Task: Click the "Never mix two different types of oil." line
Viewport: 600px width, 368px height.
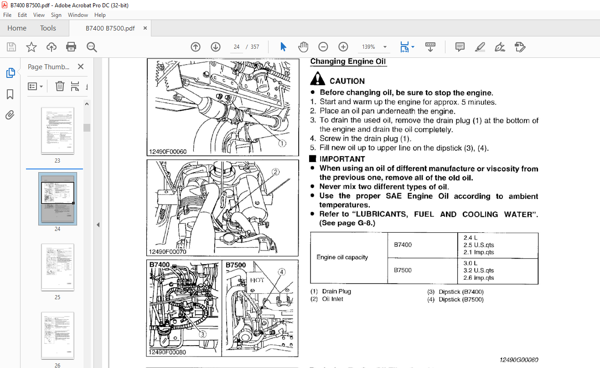Action: [x=384, y=187]
